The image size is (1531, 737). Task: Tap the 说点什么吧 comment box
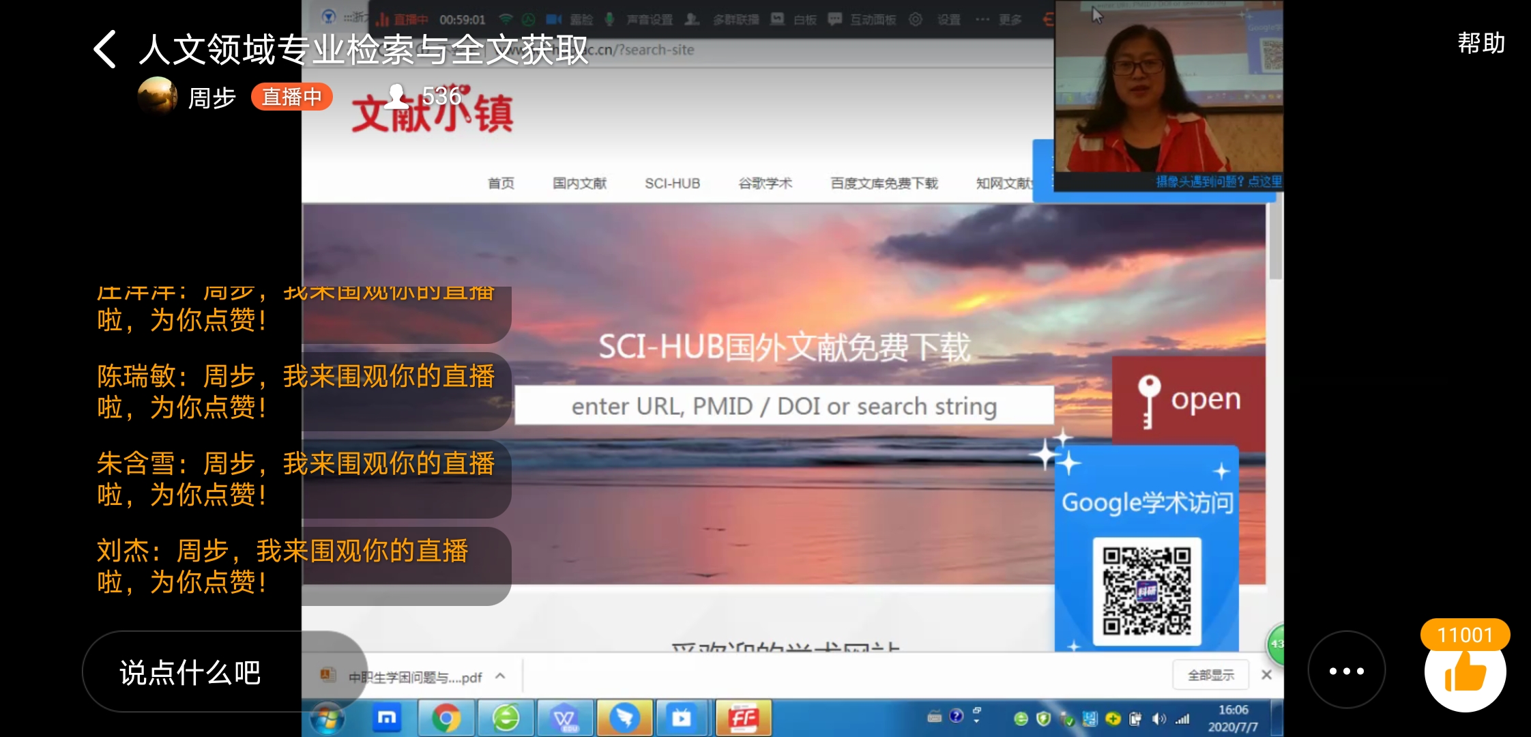[190, 672]
